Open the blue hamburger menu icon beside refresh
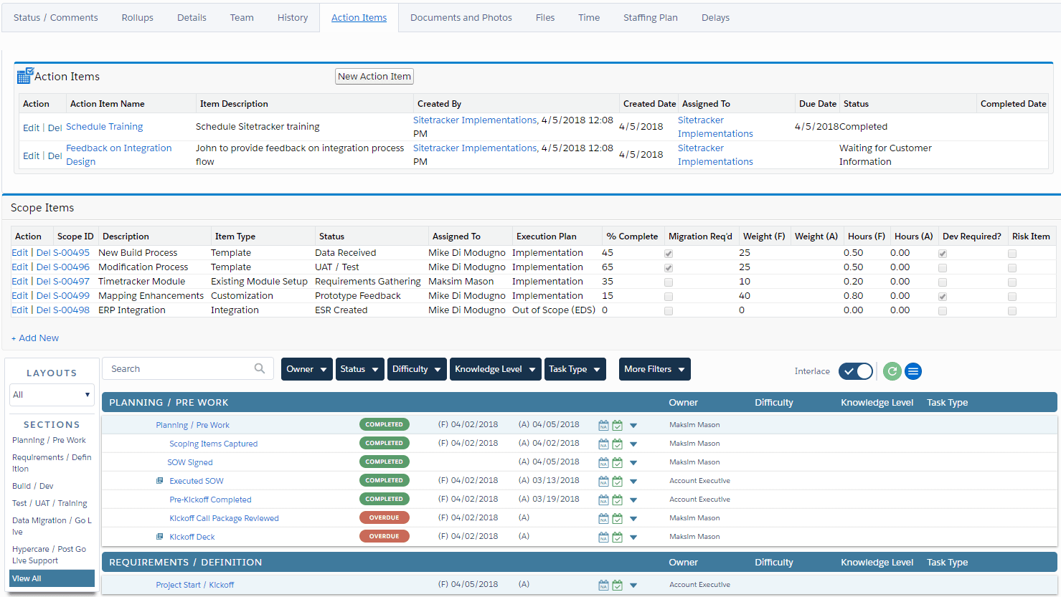The image size is (1061, 597). coord(913,371)
